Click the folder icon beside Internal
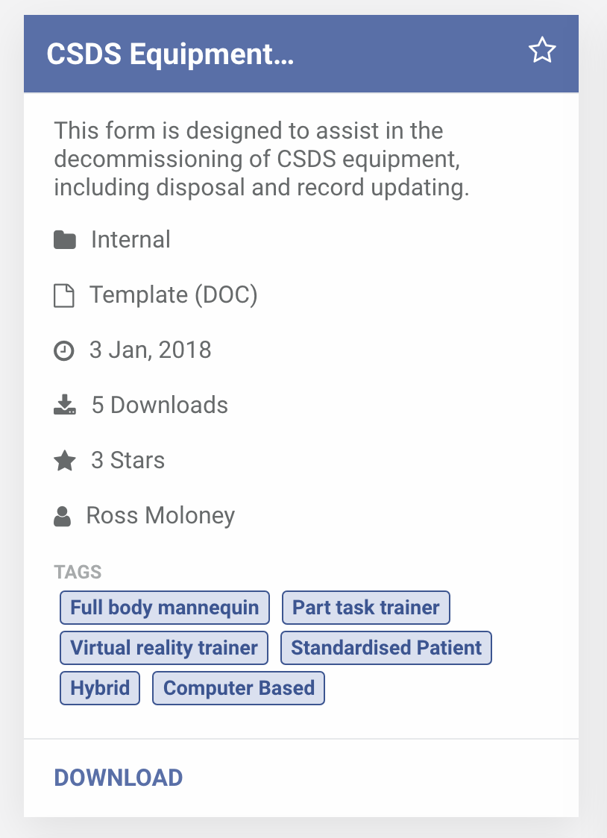Screen dimensions: 607x838 click(x=65, y=240)
